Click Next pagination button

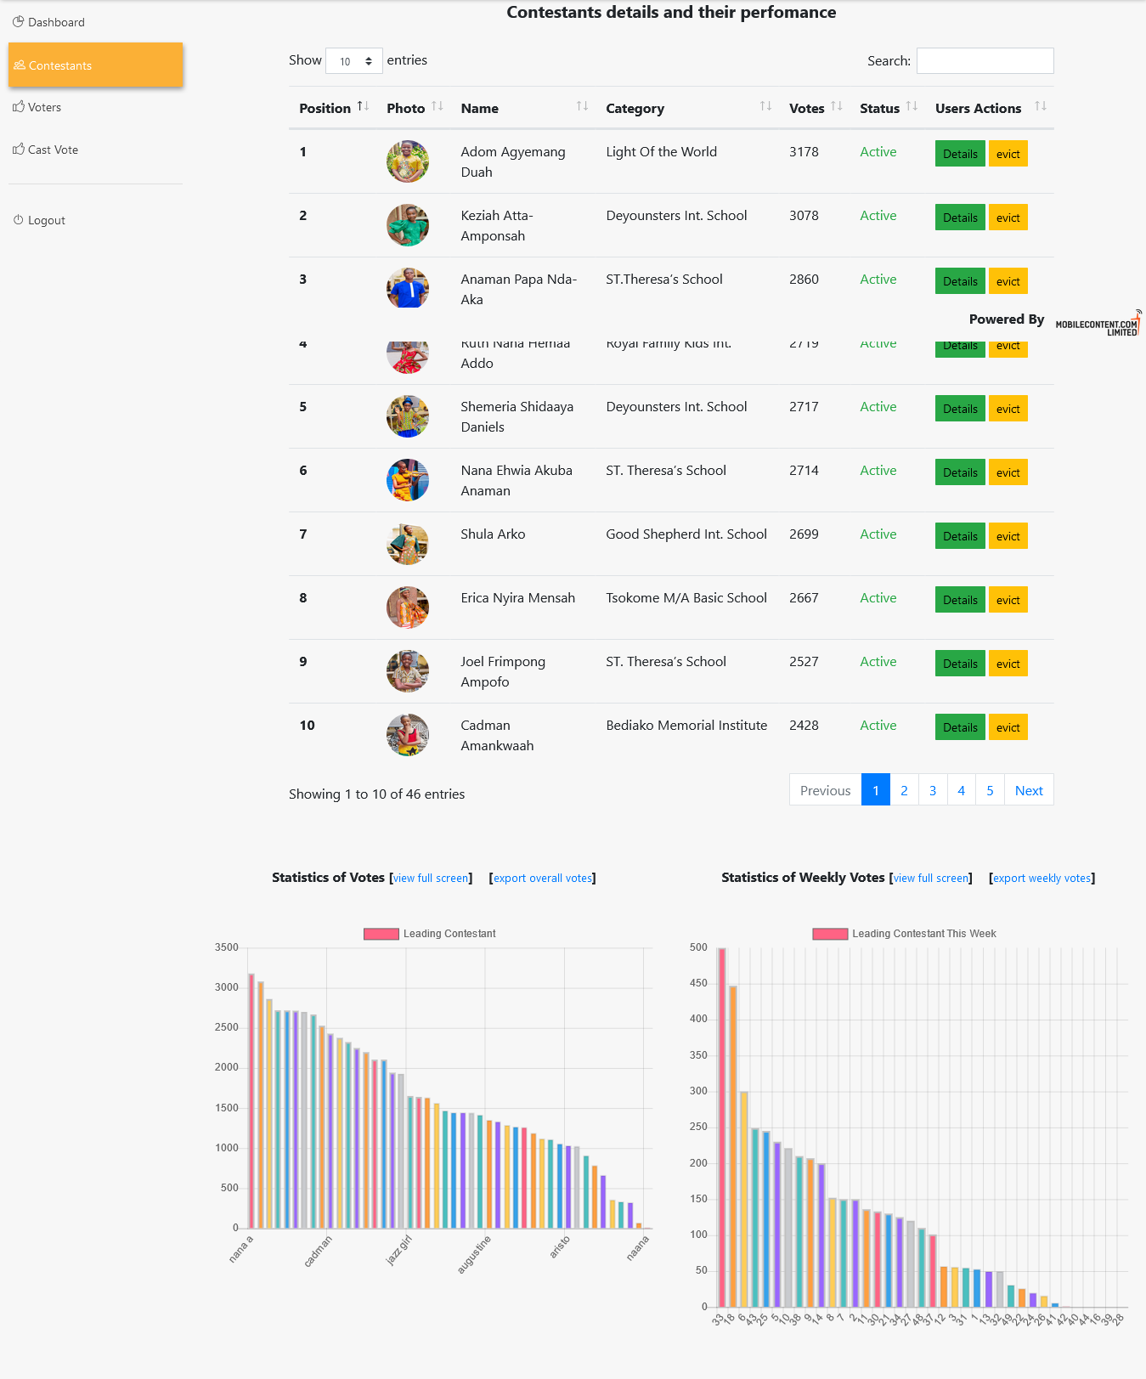coord(1029,790)
